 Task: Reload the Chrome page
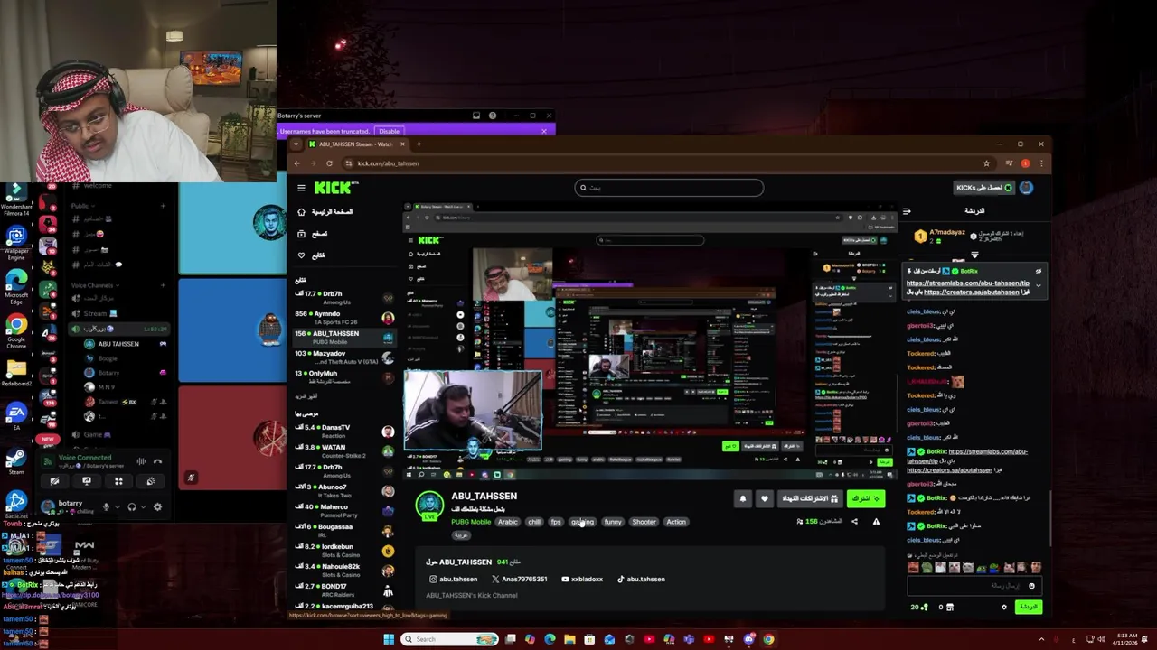click(329, 163)
